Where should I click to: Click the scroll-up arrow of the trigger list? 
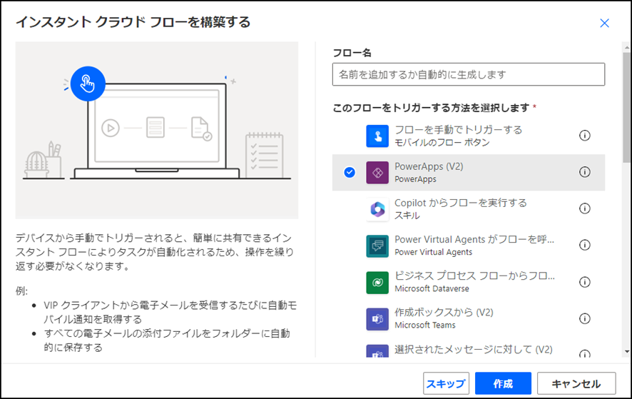[x=627, y=48]
